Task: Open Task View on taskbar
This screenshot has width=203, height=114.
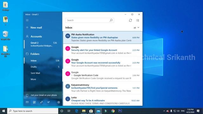Action: 69,111
